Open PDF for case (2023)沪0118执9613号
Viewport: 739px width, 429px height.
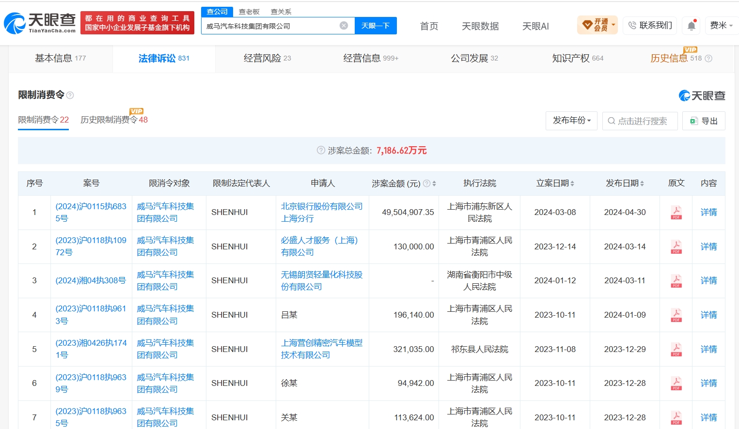point(676,315)
